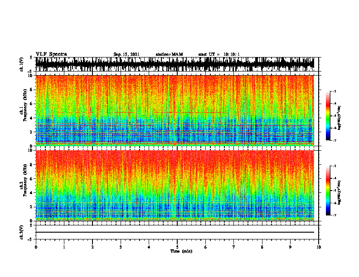Viewport: 359px width, 277px height.
Task: Click the "VLF Spectra" plot title
Action: coord(51,54)
